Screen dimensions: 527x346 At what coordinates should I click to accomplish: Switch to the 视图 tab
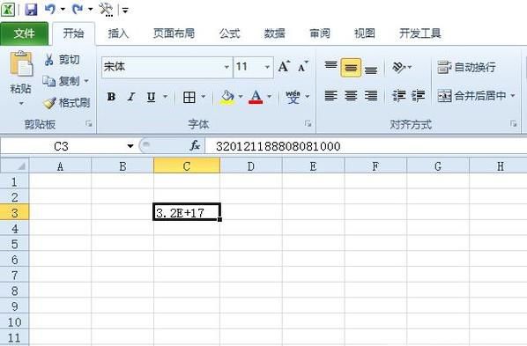tap(365, 33)
